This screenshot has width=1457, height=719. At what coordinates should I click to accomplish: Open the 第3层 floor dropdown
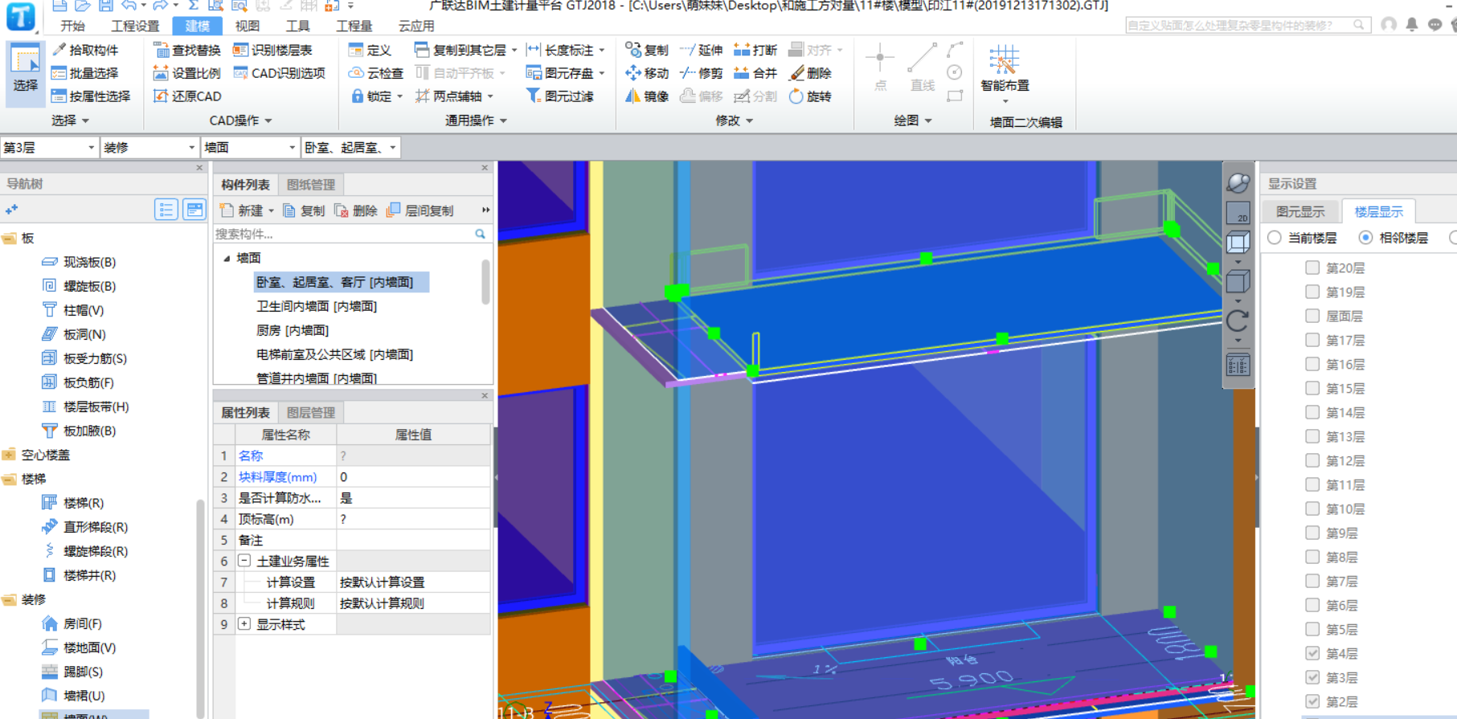tap(50, 148)
